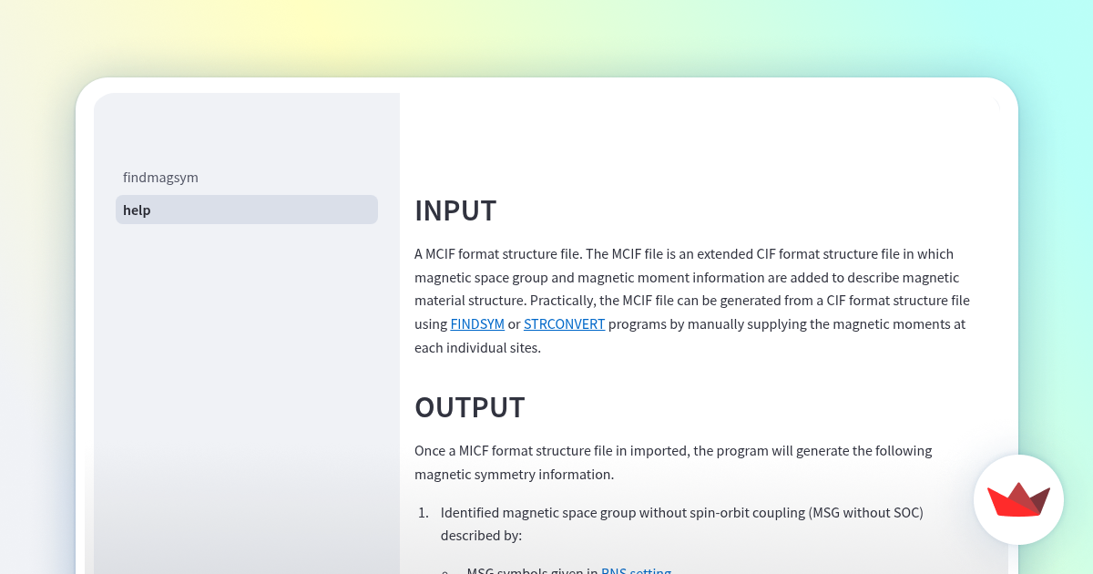Screen dimensions: 1093x574
Task: Open the FINDSYM link
Action: click(x=477, y=324)
